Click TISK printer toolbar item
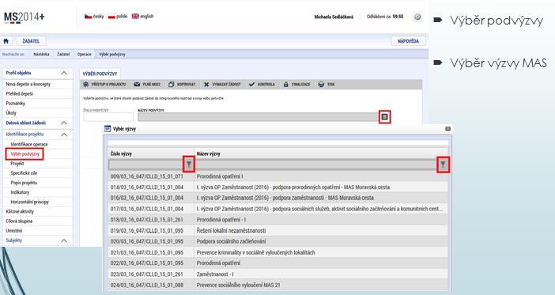 (327, 85)
